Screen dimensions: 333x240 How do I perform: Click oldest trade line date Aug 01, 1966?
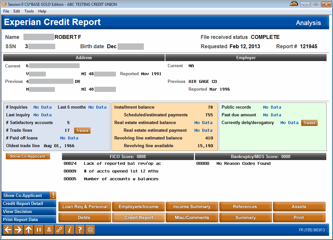pyautogui.click(x=59, y=146)
